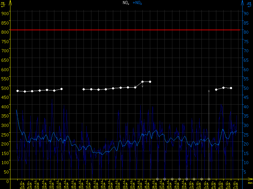Click the yellow 500 label on left axis
The height and width of the screenshot is (189, 253).
(5, 88)
